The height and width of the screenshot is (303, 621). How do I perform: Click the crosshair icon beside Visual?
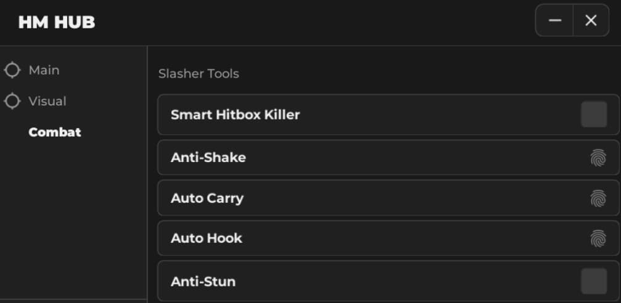(12, 101)
